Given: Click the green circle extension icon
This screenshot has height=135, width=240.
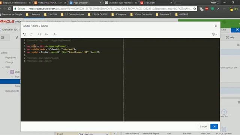Looking at the screenshot, I should 213,9.
